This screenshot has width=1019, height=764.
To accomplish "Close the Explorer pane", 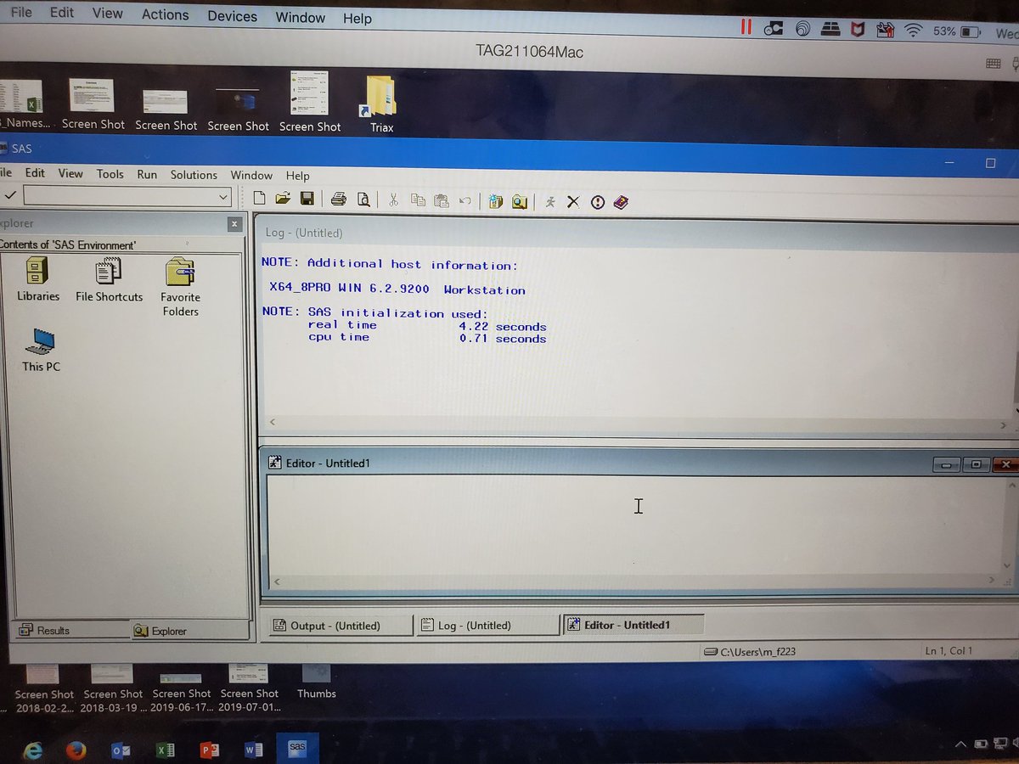I will pos(234,224).
